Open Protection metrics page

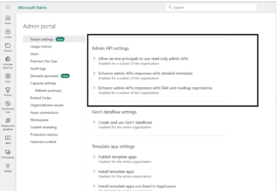(44, 135)
